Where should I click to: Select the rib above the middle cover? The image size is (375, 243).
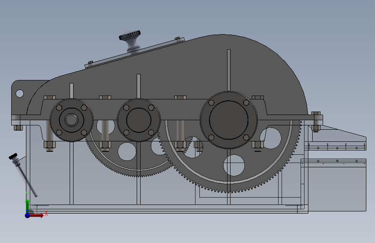[x=138, y=86]
